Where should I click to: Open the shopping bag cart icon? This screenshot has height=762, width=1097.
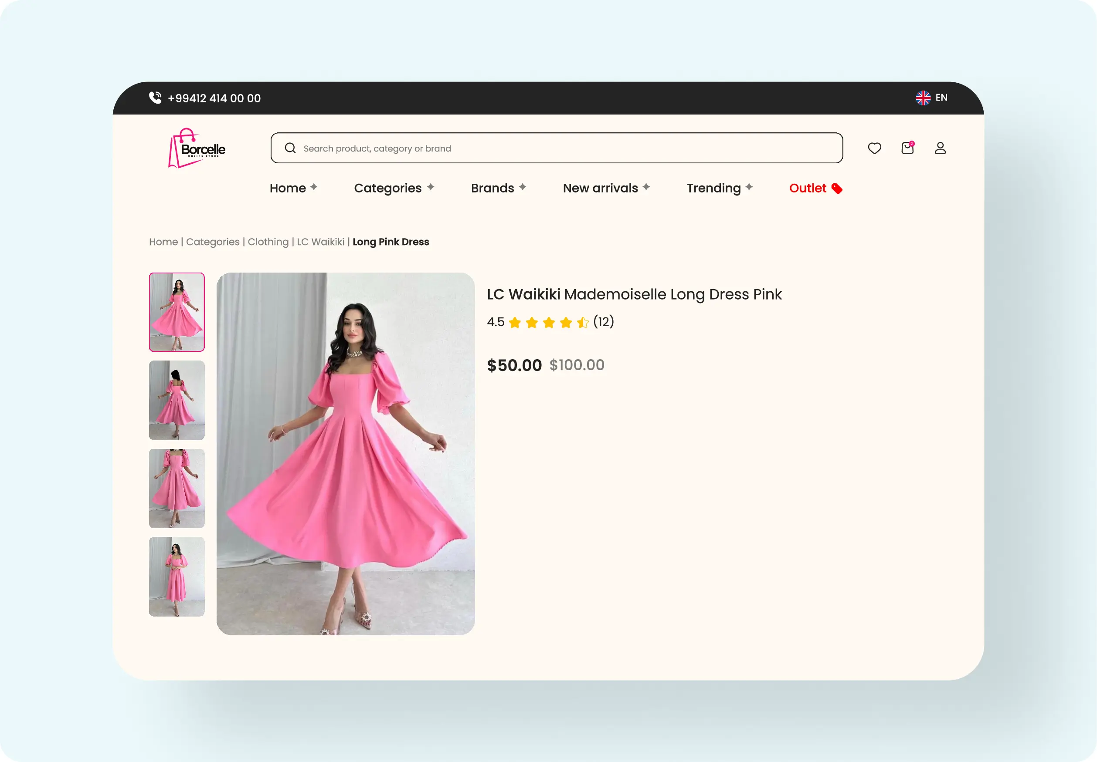(907, 148)
